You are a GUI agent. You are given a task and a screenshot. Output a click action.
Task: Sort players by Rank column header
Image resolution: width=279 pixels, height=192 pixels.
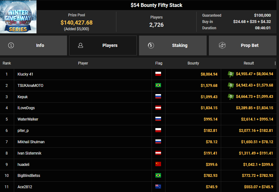tap(7, 63)
